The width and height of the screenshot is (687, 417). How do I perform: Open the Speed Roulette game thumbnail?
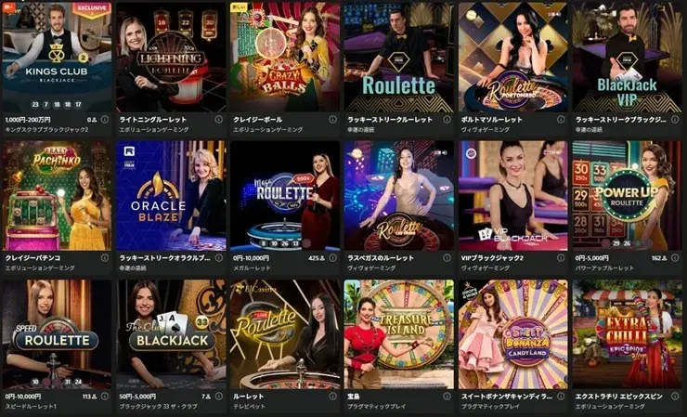(57, 334)
